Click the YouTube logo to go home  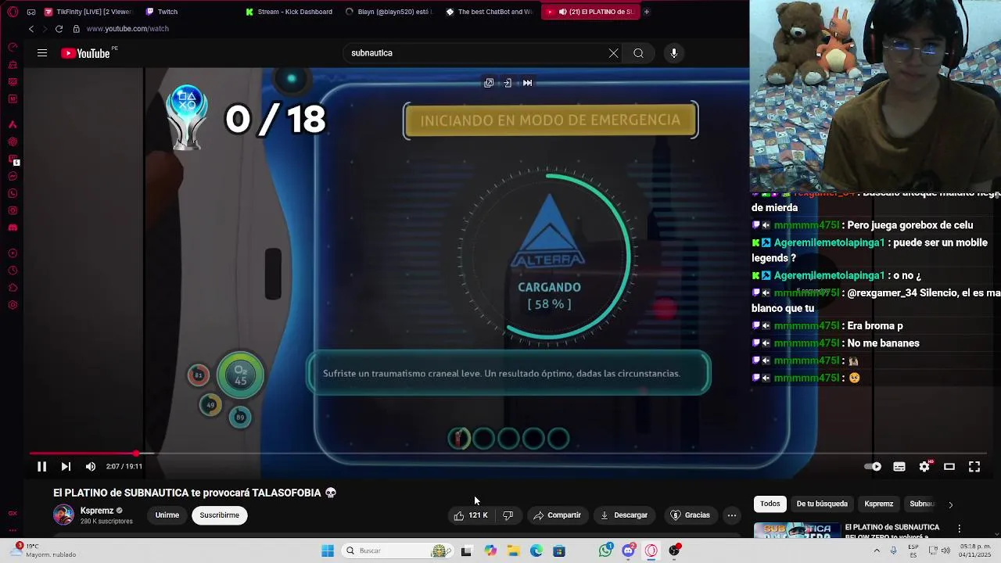[x=85, y=53]
